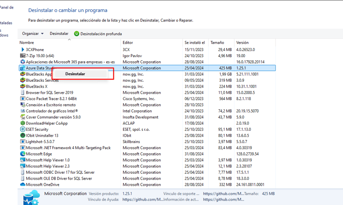This screenshot has width=343, height=205.
Task: Click the Skillbrains editor cell
Action: coord(131,142)
